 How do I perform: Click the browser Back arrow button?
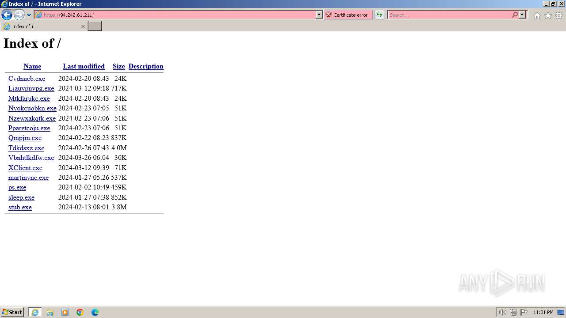[7, 15]
